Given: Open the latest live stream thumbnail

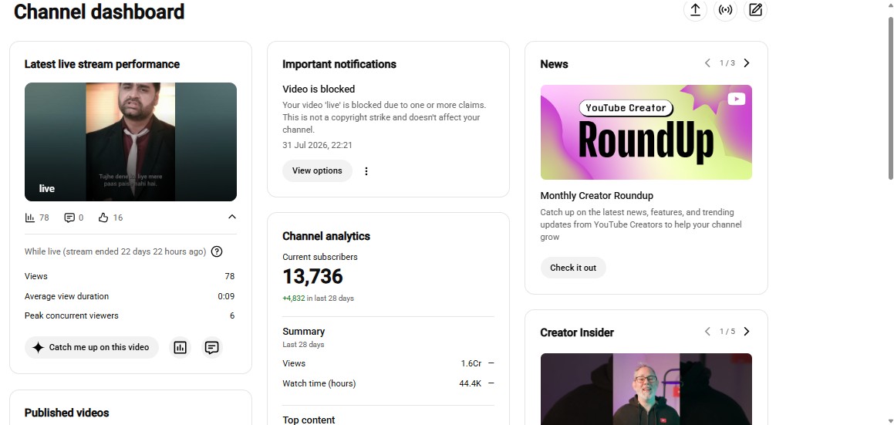Looking at the screenshot, I should (x=130, y=142).
